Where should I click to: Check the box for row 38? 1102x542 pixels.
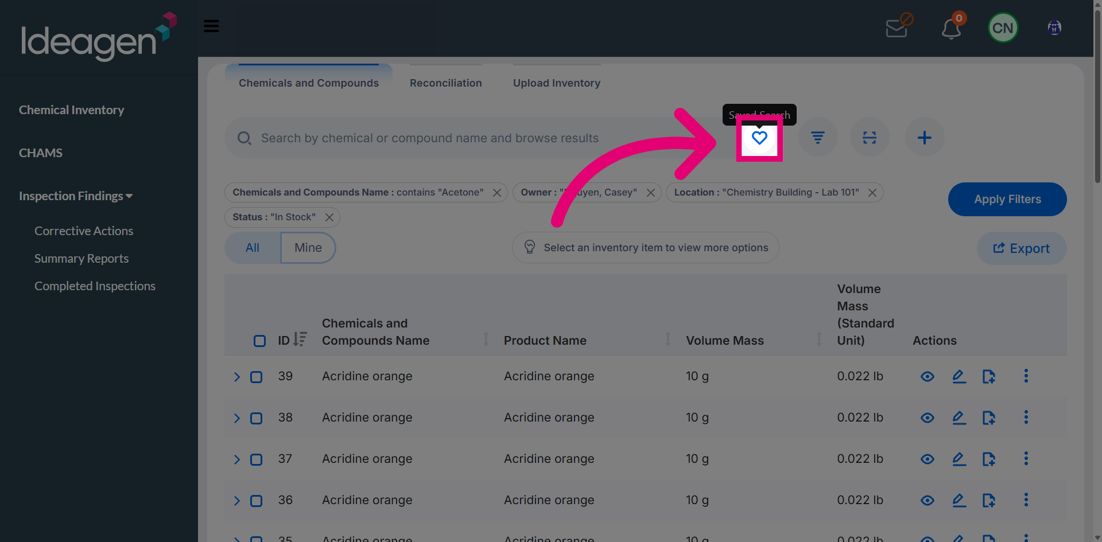click(256, 419)
